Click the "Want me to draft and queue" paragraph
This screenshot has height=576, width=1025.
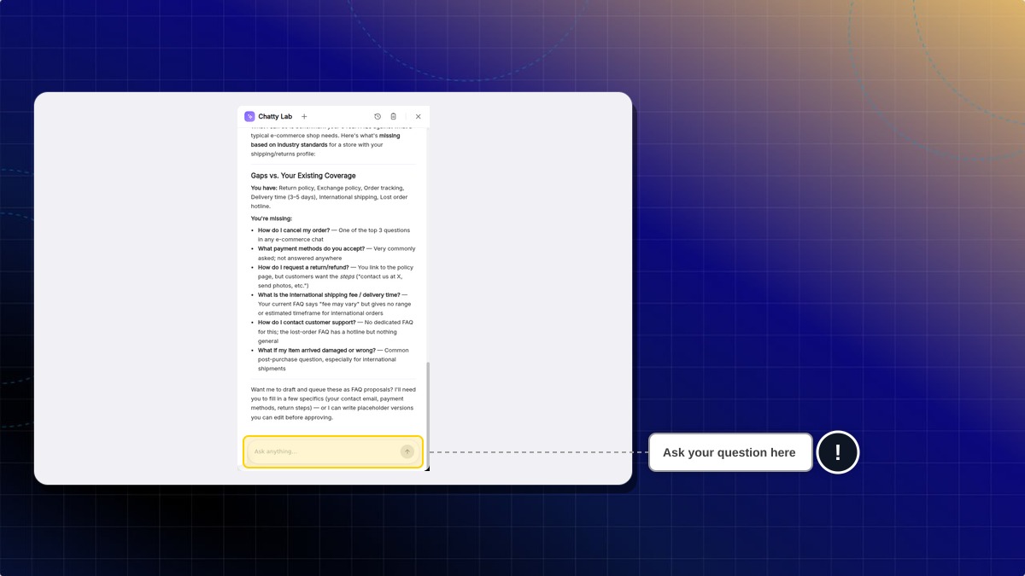tap(333, 404)
